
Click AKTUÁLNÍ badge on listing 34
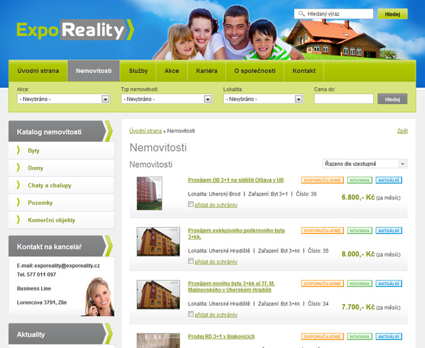click(x=388, y=284)
